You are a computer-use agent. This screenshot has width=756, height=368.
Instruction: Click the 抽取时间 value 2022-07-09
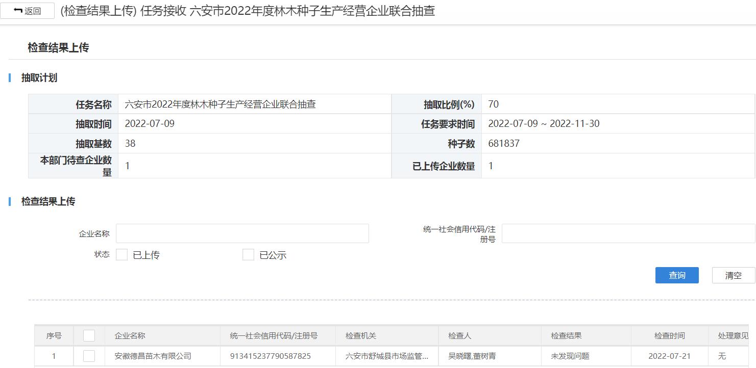[x=150, y=124]
